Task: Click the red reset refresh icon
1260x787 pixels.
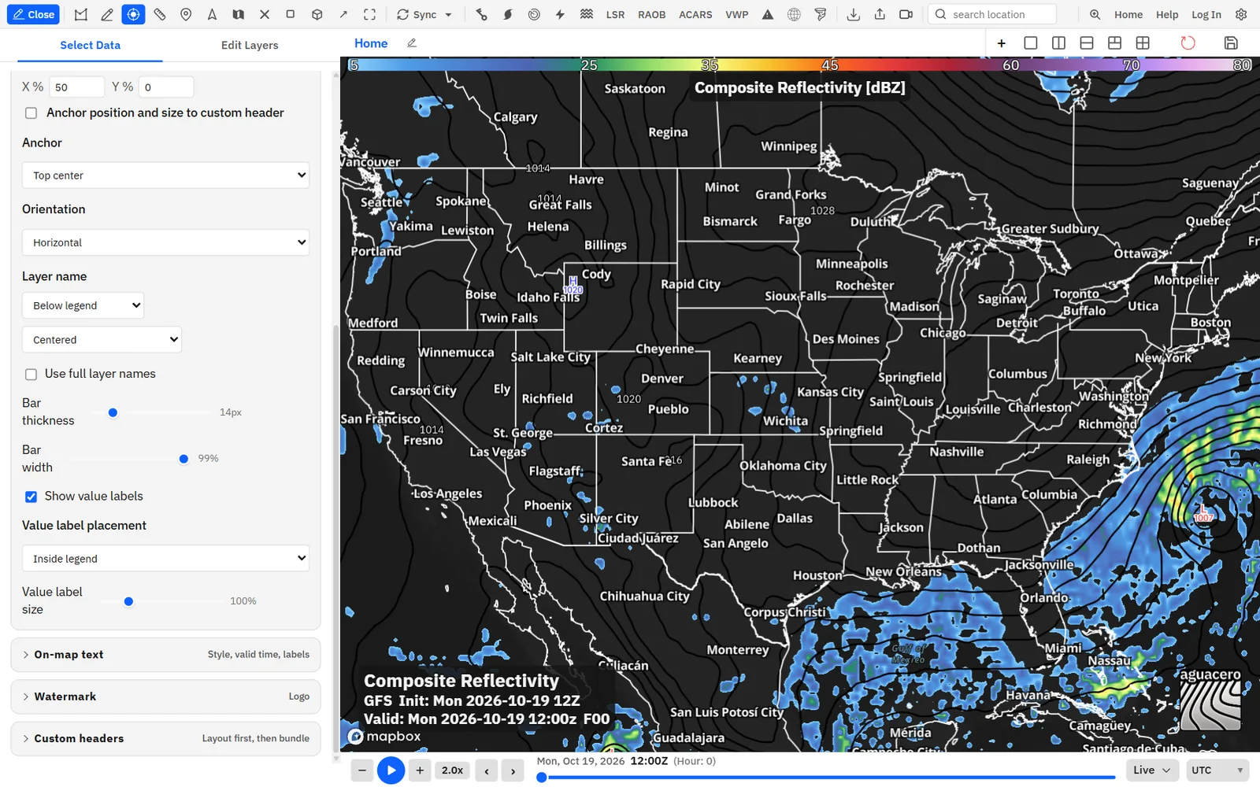Action: [1188, 42]
